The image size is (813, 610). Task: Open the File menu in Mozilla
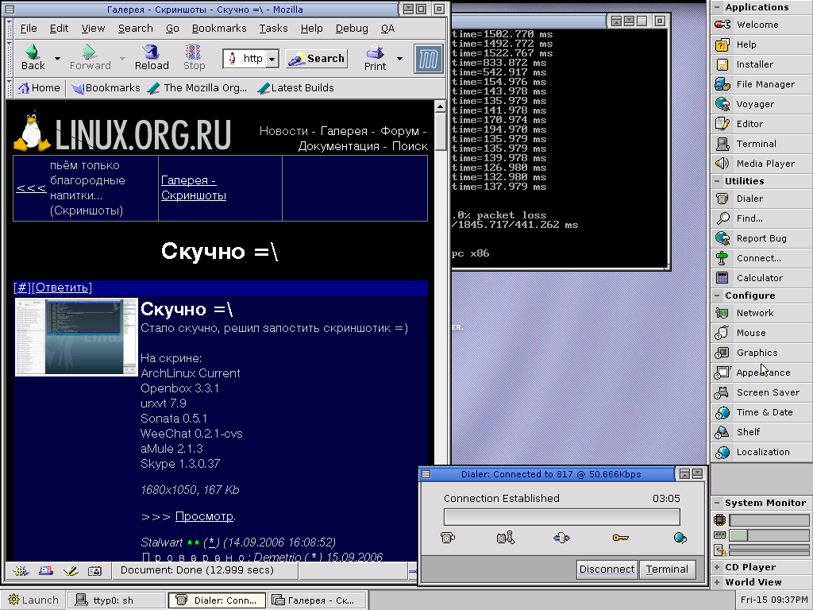(29, 29)
